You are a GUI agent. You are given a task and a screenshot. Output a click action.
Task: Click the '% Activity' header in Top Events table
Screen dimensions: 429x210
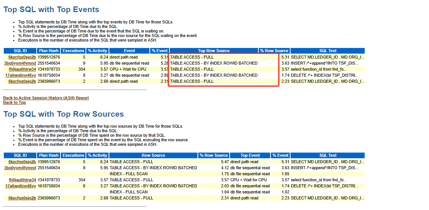[97, 51]
